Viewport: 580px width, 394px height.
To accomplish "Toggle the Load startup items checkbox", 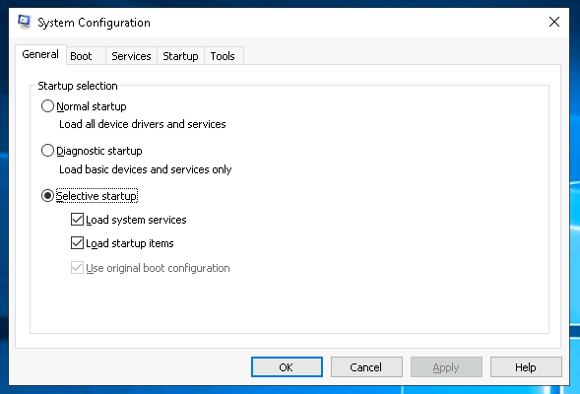I will pos(77,243).
